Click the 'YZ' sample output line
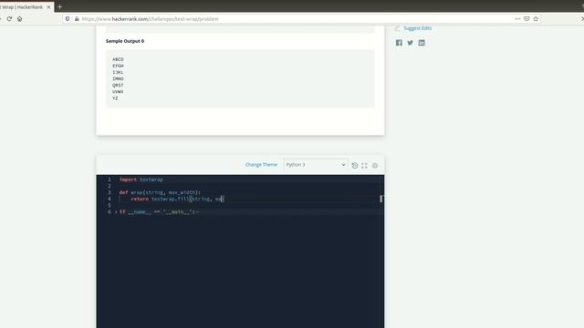Screen dimensions: 584x328 pyautogui.click(x=115, y=98)
